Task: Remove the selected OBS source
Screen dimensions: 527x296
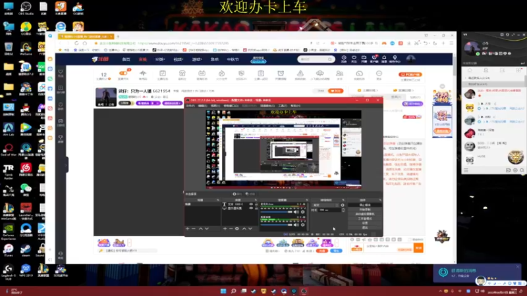Action: click(231, 228)
